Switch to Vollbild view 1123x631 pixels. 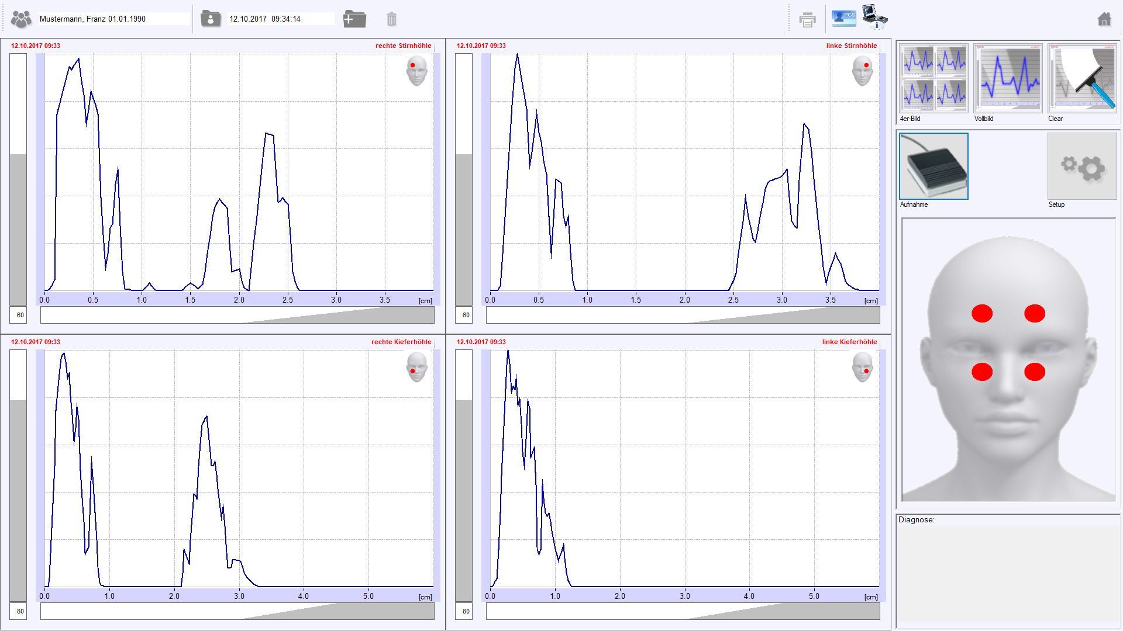[x=1008, y=78]
